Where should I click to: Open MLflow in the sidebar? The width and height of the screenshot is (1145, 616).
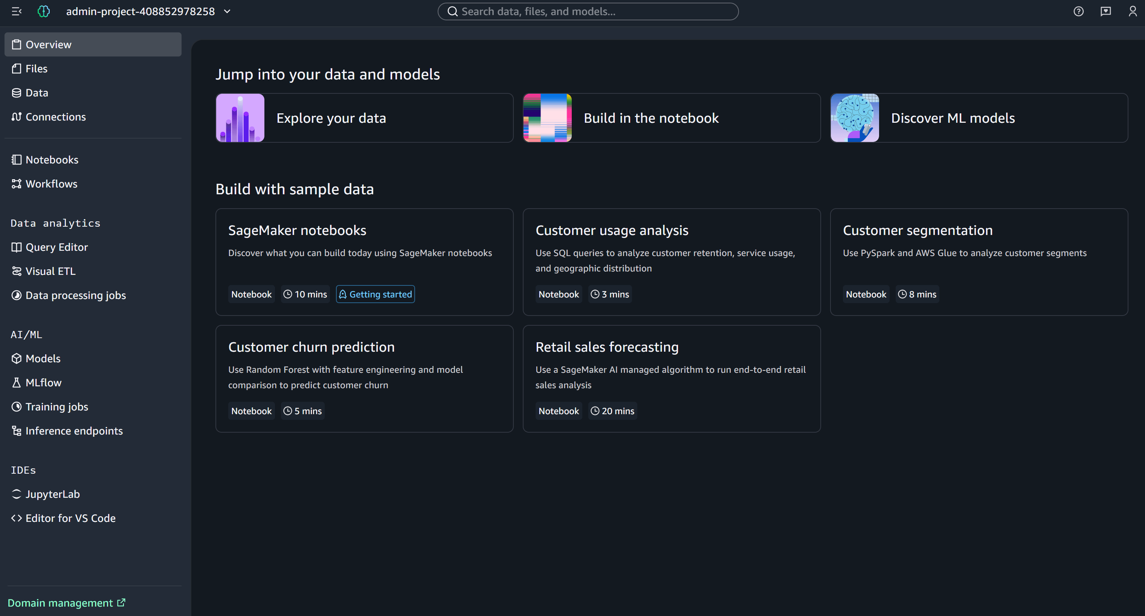pos(93,382)
